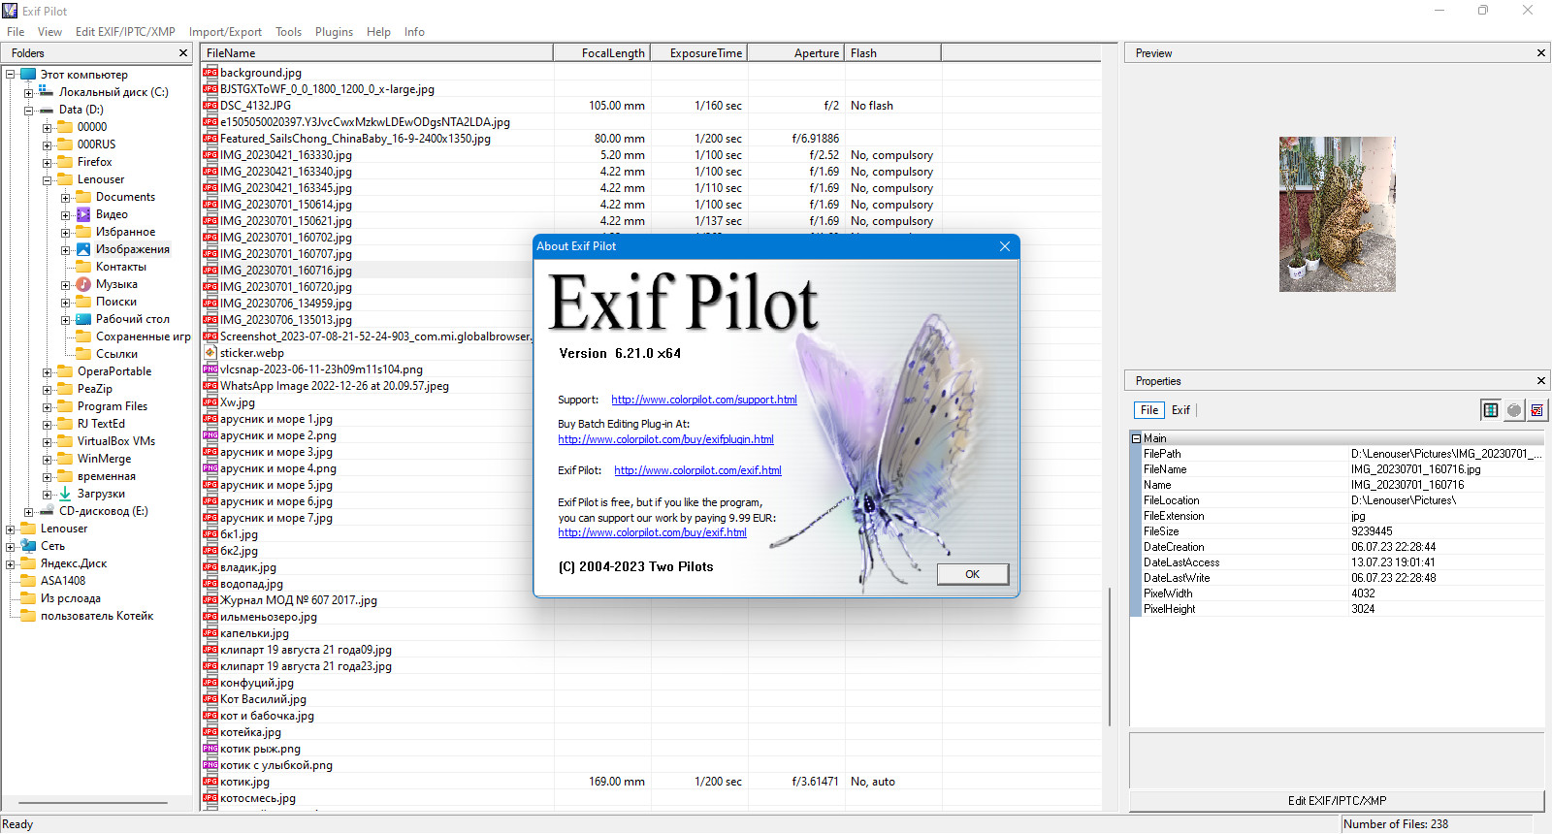Click OK in the About Exif Pilot dialog

tap(972, 574)
